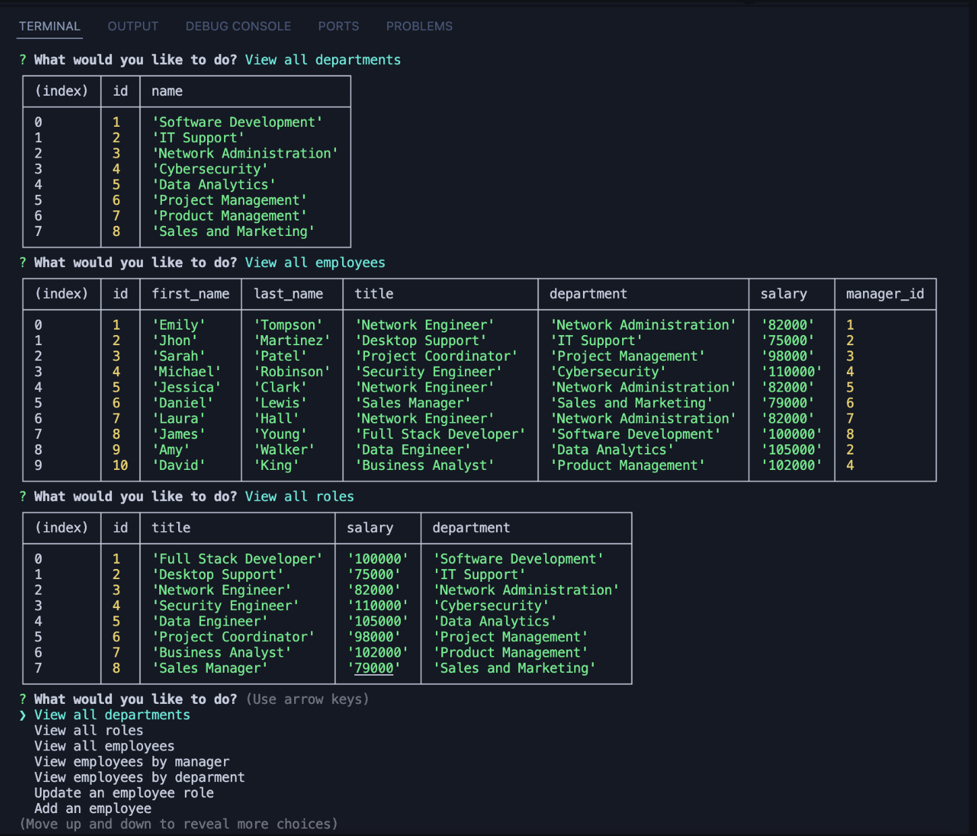Select 'View employees by manager' option
Viewport: 977px width, 836px height.
click(132, 762)
